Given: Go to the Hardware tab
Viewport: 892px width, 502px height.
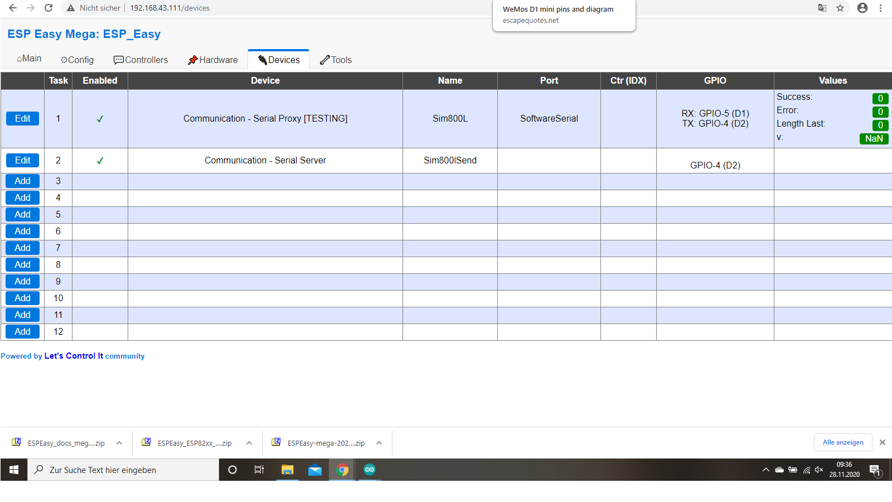Looking at the screenshot, I should click(213, 60).
